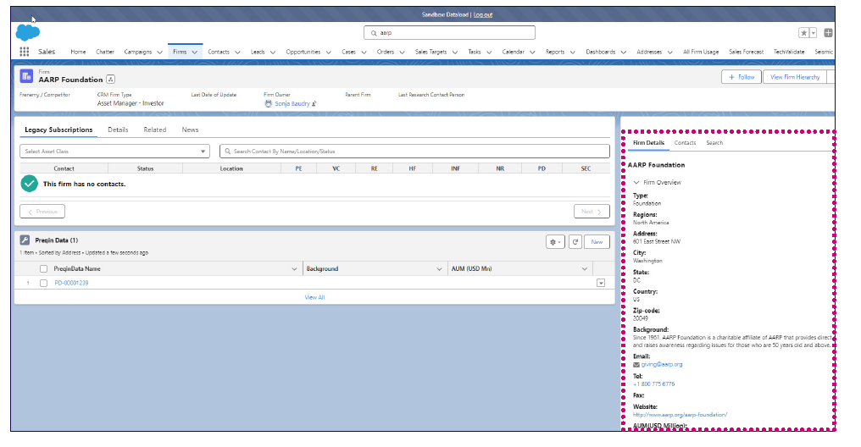The width and height of the screenshot is (861, 447).
Task: Click the global actions plus icon
Action: coord(828,33)
